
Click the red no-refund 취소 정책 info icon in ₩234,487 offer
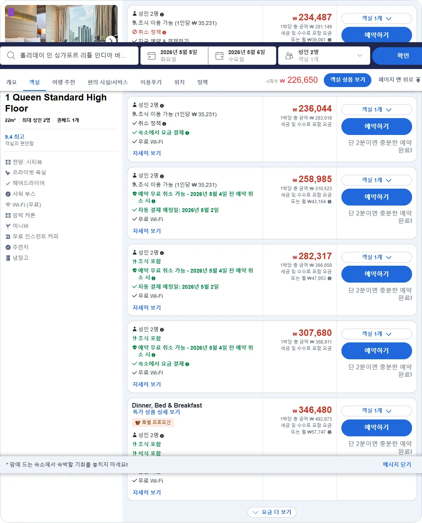coord(164,33)
